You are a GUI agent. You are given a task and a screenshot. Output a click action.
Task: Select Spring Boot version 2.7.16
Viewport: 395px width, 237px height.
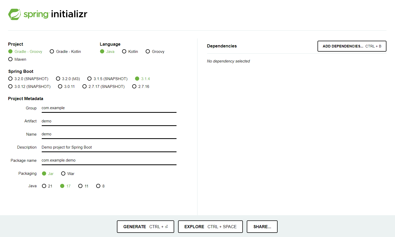click(141, 87)
